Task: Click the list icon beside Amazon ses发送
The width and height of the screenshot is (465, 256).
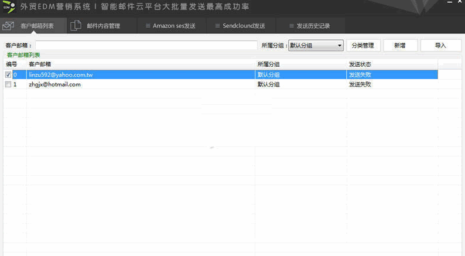Action: (x=148, y=26)
